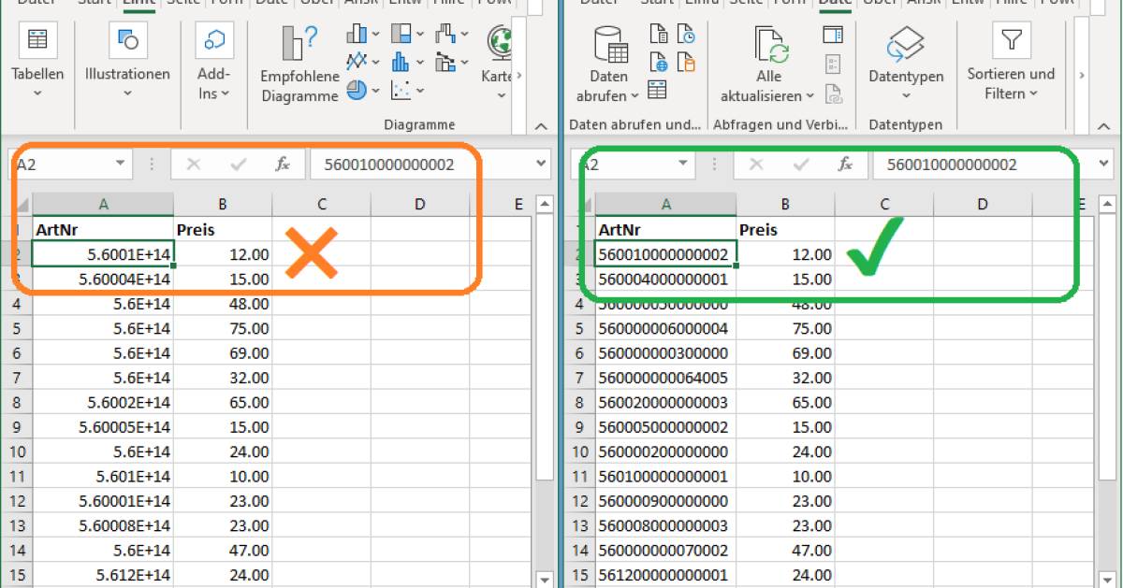This screenshot has height=588, width=1123.
Task: Select cell showing 5.601E+14
Action: [x=103, y=476]
